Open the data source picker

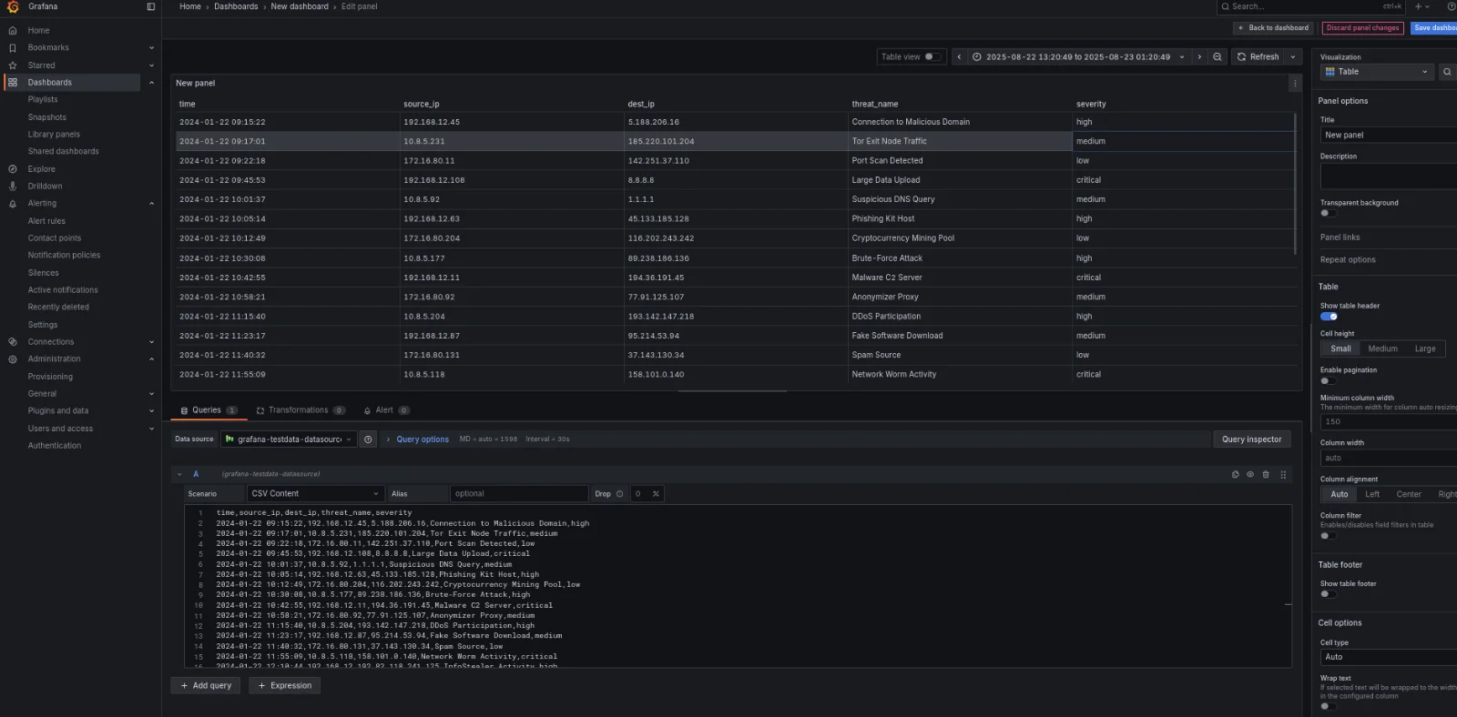point(288,439)
